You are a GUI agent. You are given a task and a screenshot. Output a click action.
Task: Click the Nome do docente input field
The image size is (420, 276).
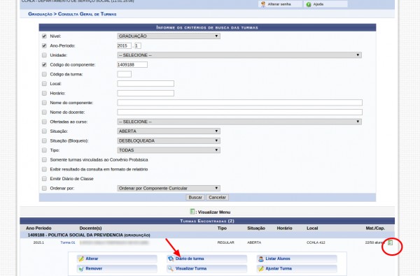point(239,112)
